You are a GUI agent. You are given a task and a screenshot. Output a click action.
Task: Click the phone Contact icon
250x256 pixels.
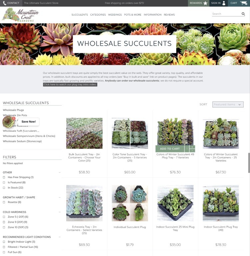pyautogui.click(x=4, y=3)
